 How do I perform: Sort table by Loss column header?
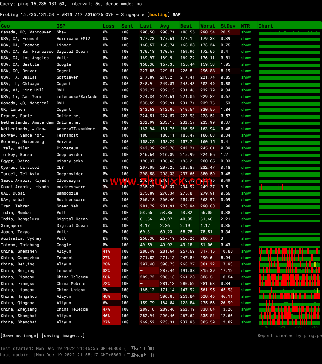click(109, 26)
